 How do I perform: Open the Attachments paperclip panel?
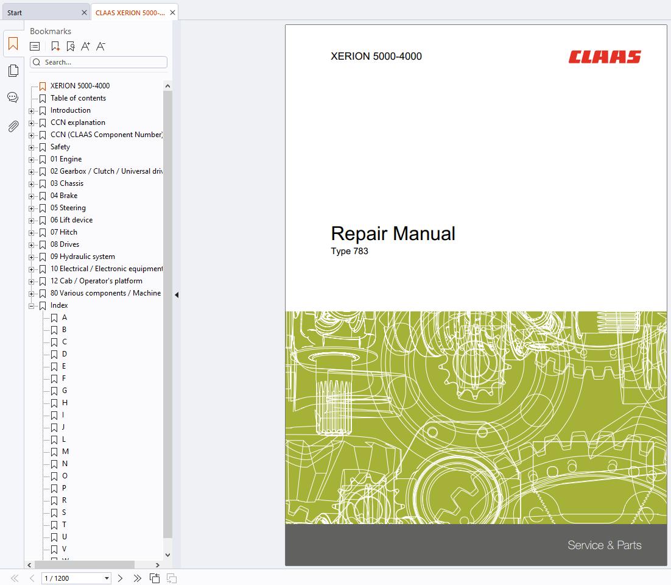click(x=13, y=126)
